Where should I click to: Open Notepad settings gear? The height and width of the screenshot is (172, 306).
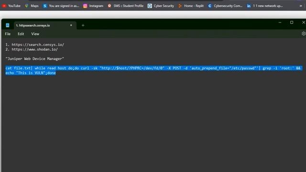pyautogui.click(x=304, y=33)
